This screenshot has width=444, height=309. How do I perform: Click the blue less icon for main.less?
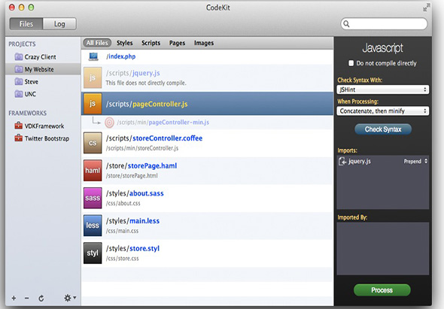point(93,226)
